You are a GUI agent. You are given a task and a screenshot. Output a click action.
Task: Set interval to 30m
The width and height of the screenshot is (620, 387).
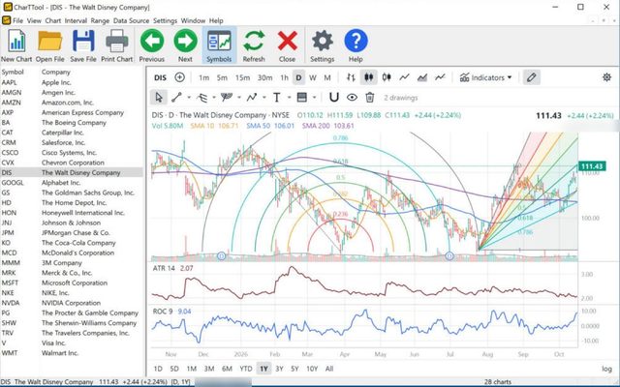pyautogui.click(x=264, y=77)
